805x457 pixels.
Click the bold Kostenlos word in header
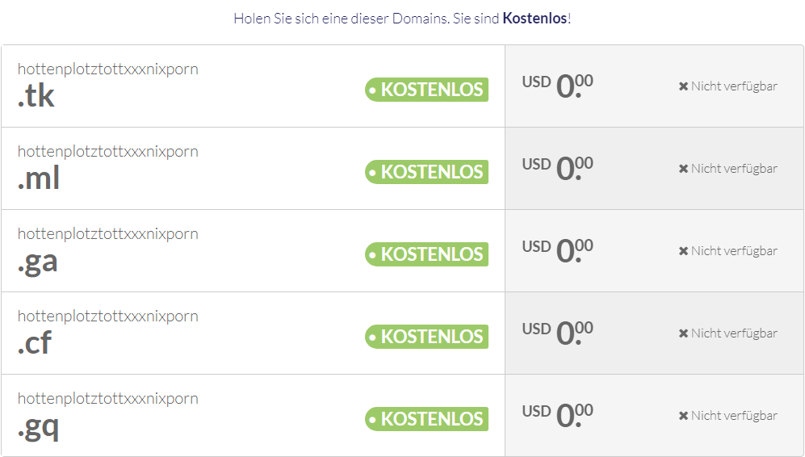535,18
